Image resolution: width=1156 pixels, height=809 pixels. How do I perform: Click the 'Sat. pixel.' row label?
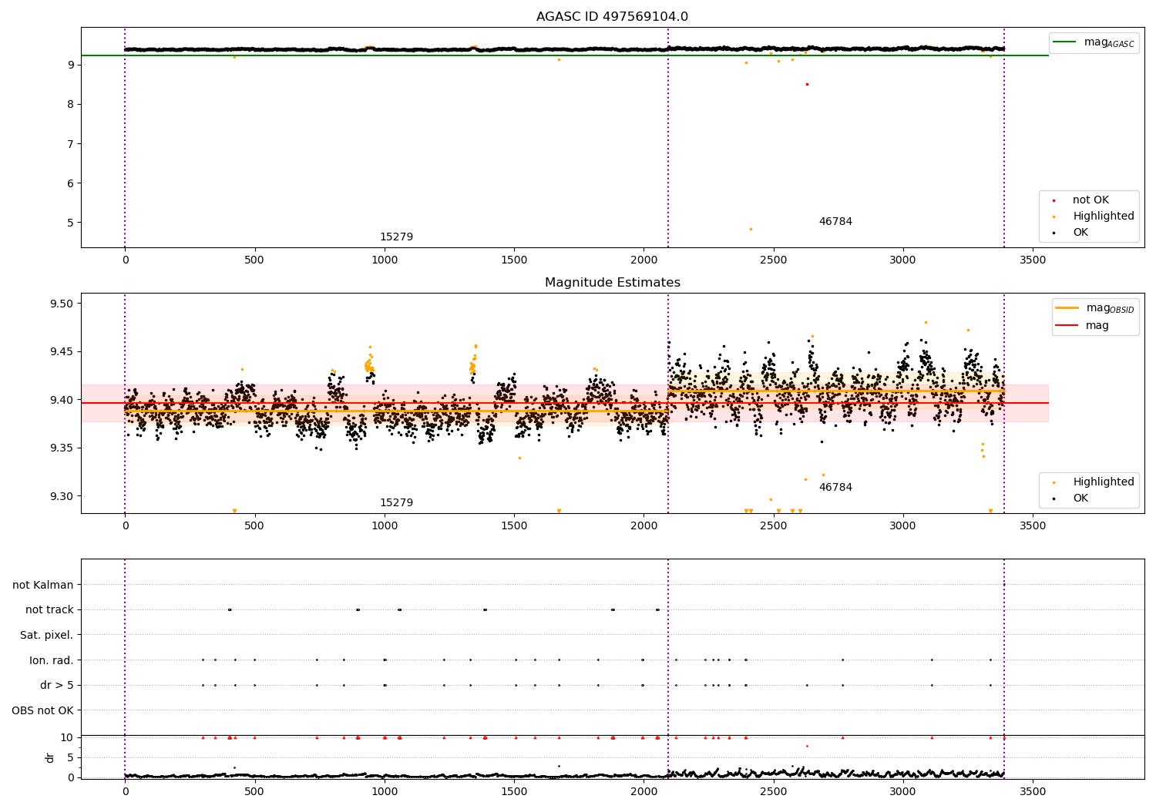[x=47, y=635]
